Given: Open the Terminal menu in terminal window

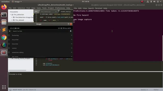Looking at the screenshot, I should coord(99,8).
